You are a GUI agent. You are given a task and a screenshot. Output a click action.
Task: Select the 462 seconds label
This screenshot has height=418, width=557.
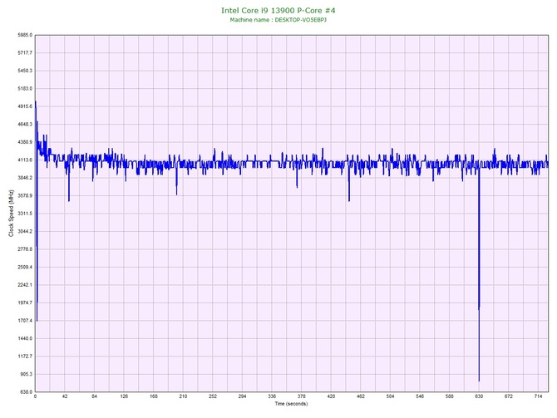(x=361, y=396)
